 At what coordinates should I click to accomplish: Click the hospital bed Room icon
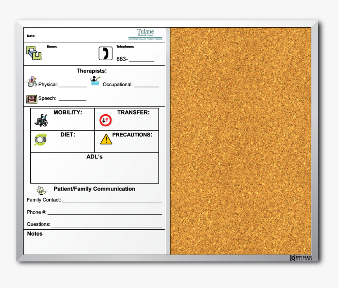34,53
